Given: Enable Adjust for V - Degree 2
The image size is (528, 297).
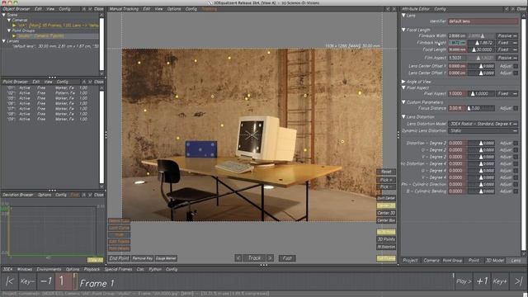Looking at the screenshot, I should (x=516, y=157).
